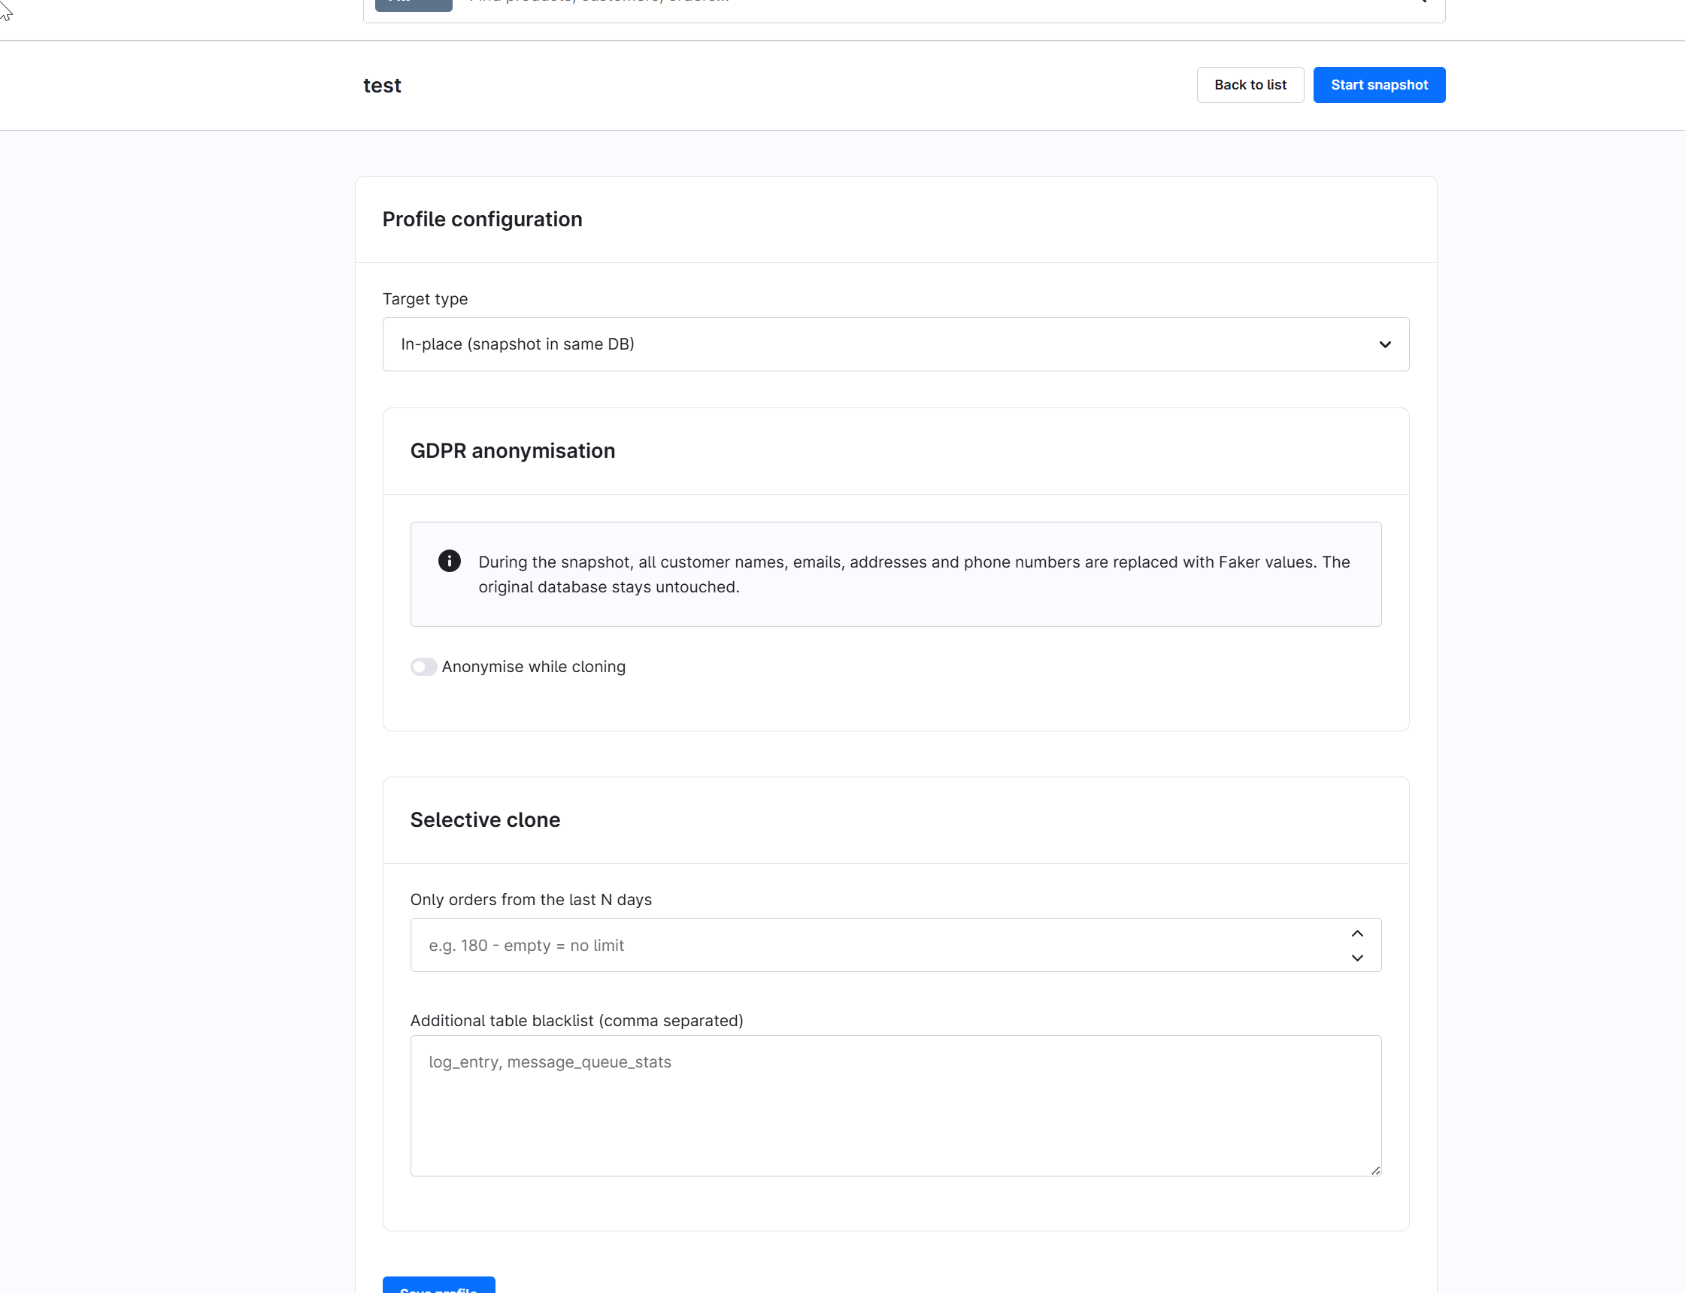Click the 'test' profile title
This screenshot has height=1293, width=1685.
point(382,86)
